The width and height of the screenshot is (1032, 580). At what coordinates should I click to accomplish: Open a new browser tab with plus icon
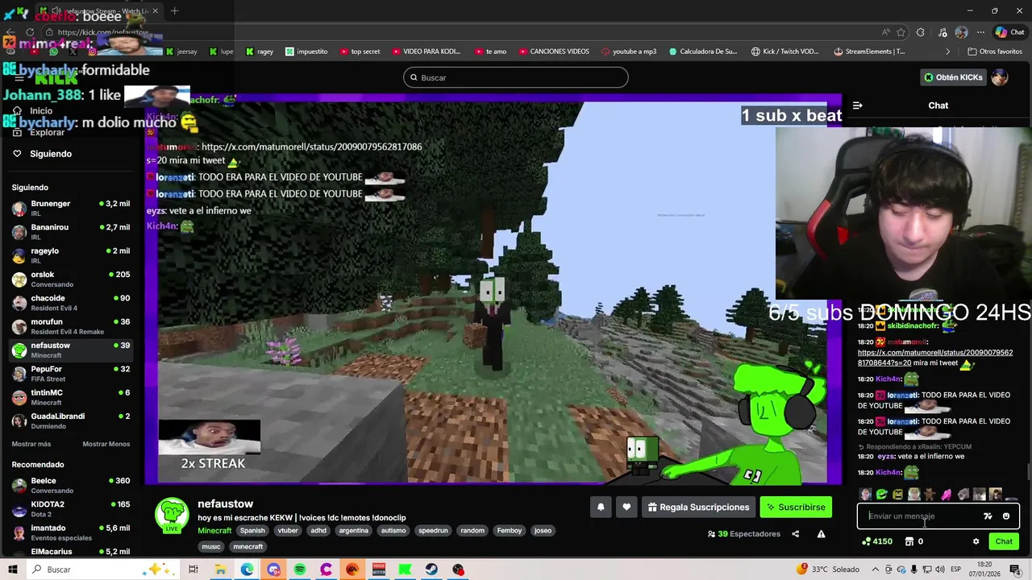click(174, 11)
